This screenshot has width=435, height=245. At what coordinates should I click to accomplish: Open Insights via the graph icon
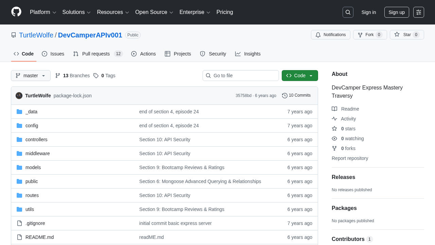point(238,54)
